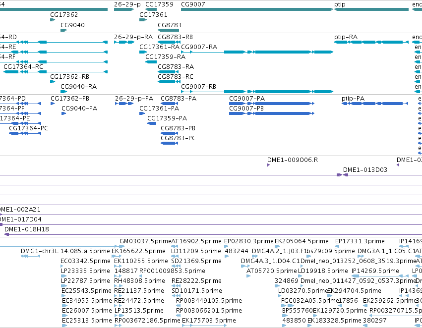Click the EK165622.5prime EST label
Image resolution: width=422 pixels, height=328 pixels.
pos(138,251)
